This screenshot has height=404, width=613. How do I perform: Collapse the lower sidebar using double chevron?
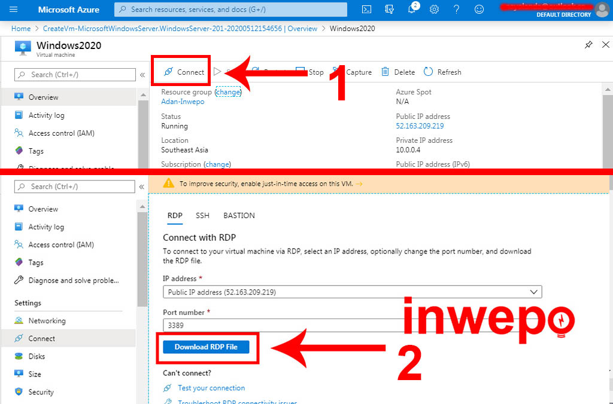pos(142,187)
